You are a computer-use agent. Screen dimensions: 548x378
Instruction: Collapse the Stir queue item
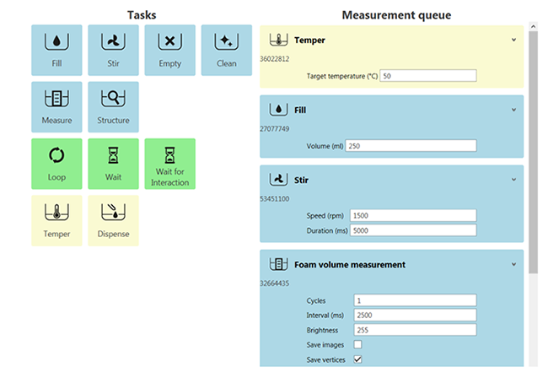[x=513, y=180]
